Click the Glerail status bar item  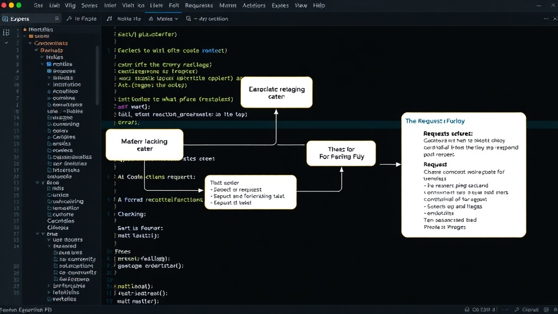[x=530, y=310]
